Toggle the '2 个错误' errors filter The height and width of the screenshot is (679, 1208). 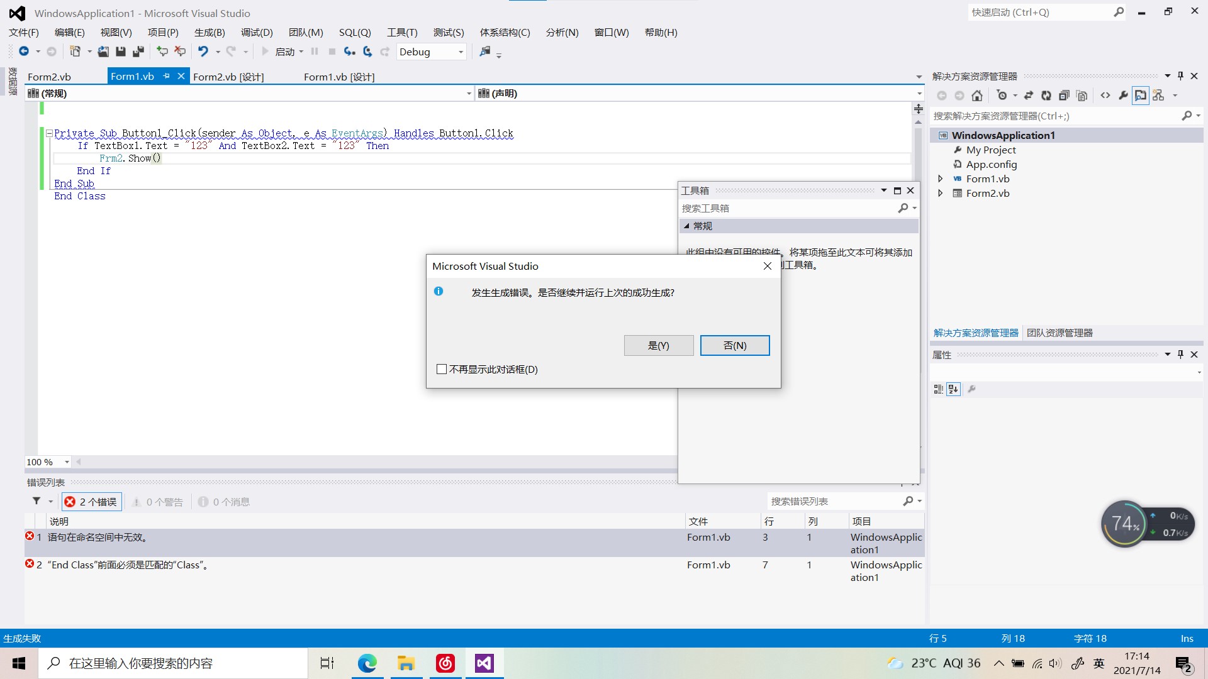(91, 502)
